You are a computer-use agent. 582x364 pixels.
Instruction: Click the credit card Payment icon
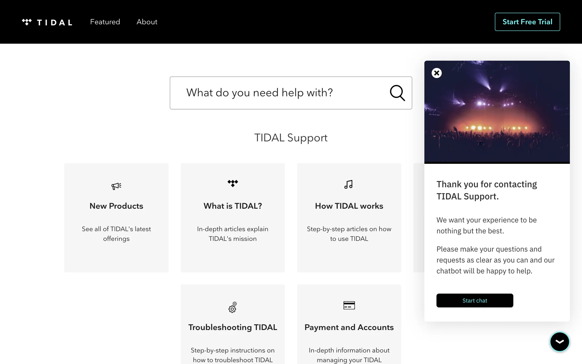(x=349, y=305)
